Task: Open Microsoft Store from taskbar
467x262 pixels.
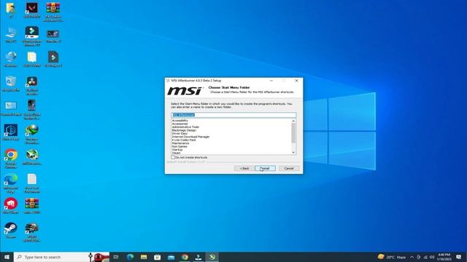Action: click(158, 257)
